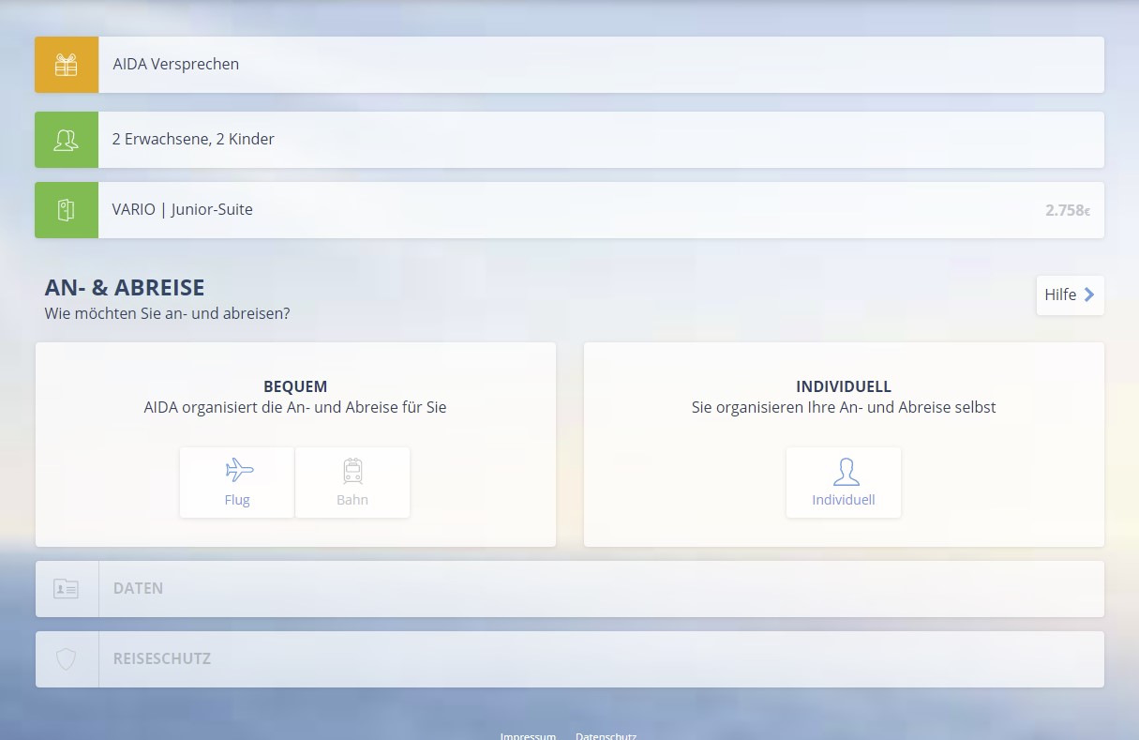The height and width of the screenshot is (740, 1139).
Task: Open the REISESCHUTZ step
Action: pos(162,659)
